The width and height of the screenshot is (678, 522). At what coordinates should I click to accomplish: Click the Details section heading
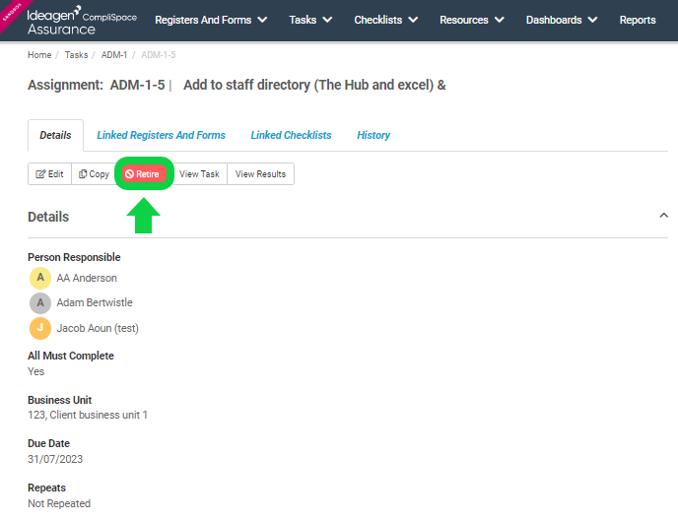[48, 217]
